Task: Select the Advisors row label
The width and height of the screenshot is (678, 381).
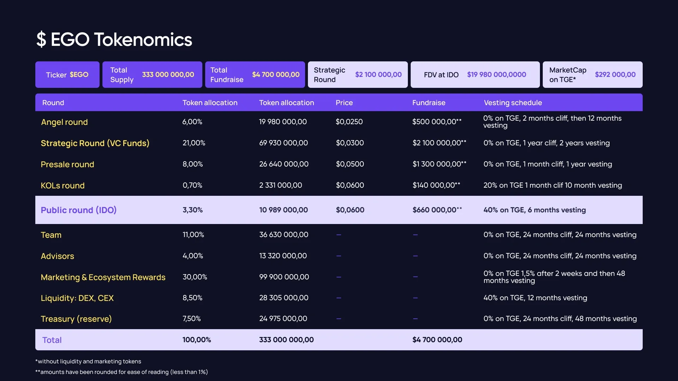Action: pos(58,256)
